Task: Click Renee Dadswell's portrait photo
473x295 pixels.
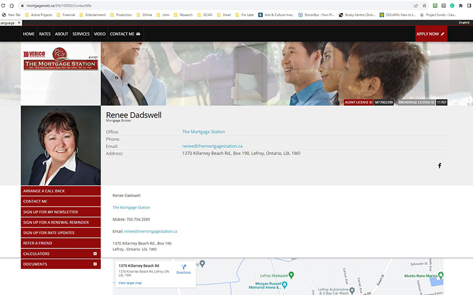Action: (x=61, y=145)
